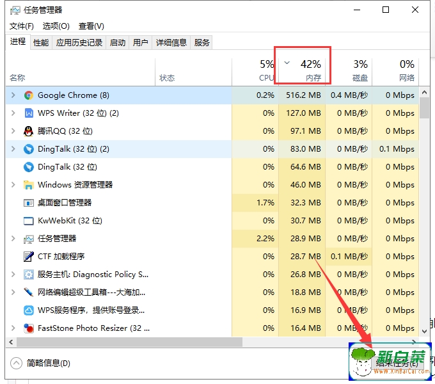Sort by the 磁盘 column header

point(349,72)
